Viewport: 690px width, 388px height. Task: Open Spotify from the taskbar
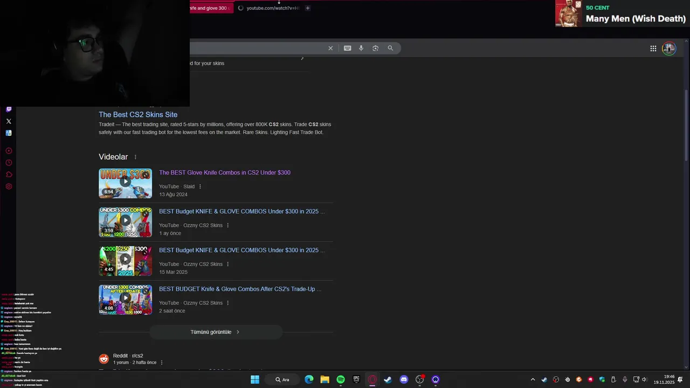(341, 379)
